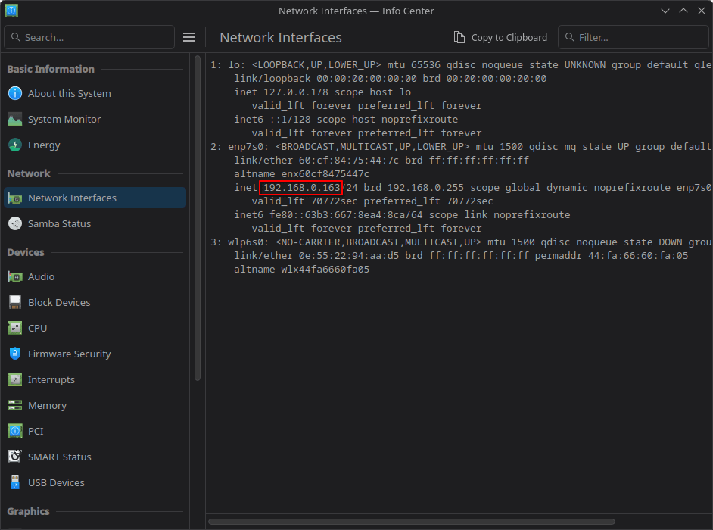Click the Firmware Security shield icon
The image size is (713, 530).
point(15,354)
